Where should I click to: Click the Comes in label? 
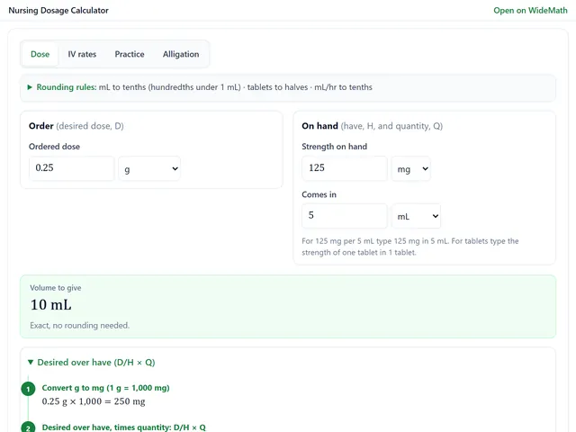point(319,194)
